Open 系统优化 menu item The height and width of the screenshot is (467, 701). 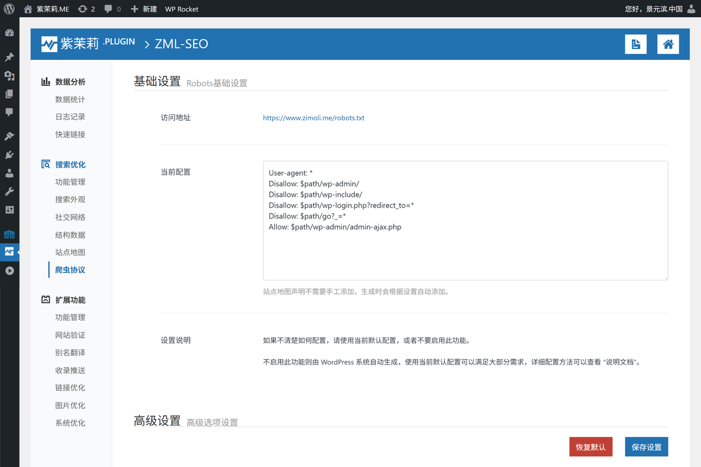(70, 423)
